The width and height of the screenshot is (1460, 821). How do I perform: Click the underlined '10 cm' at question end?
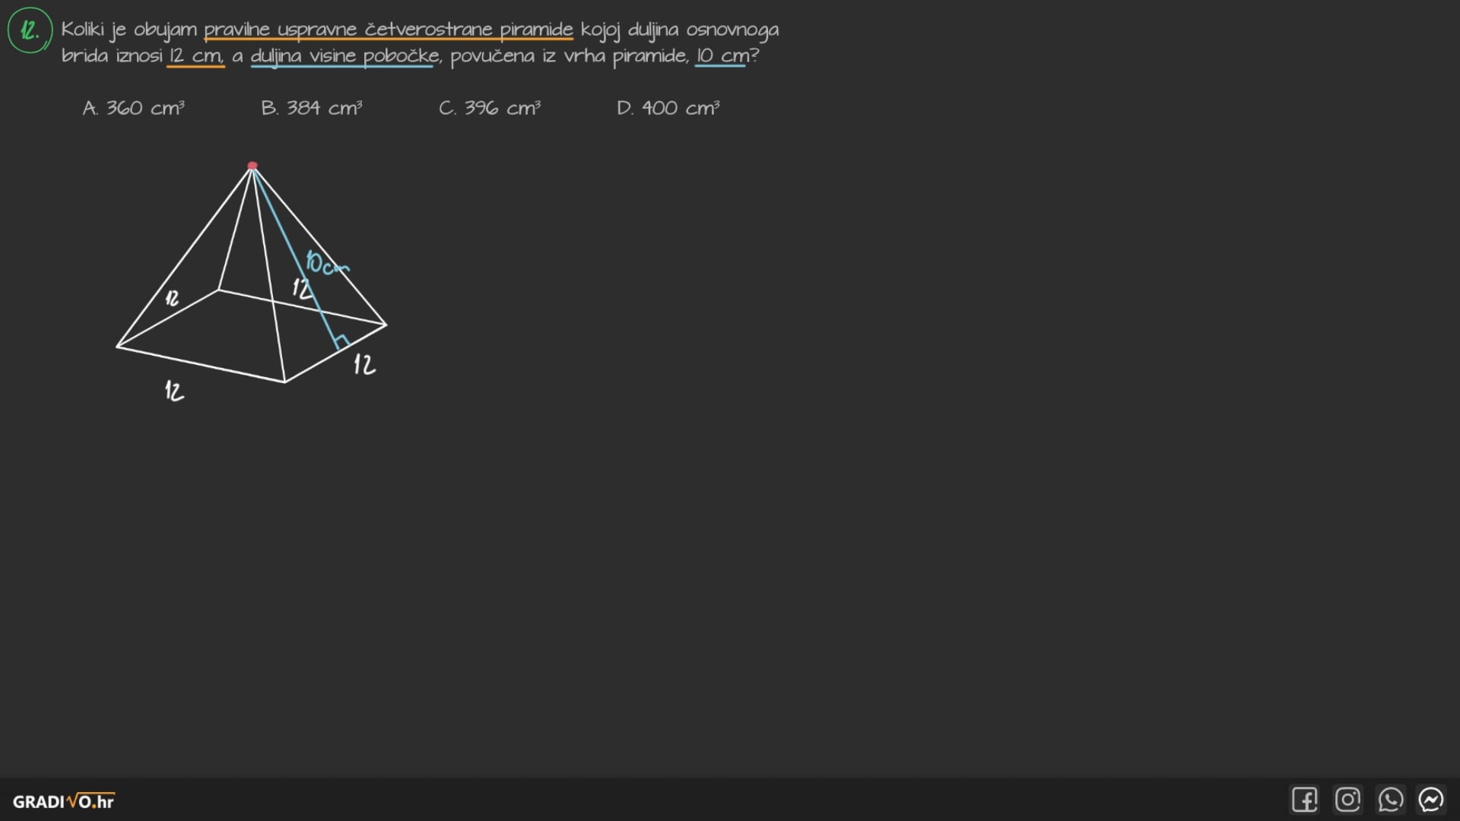722,56
